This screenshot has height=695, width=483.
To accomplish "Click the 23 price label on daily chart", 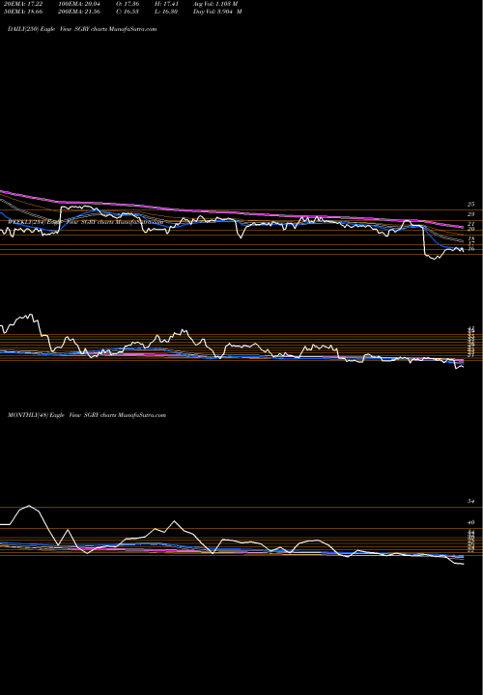I will tap(470, 214).
